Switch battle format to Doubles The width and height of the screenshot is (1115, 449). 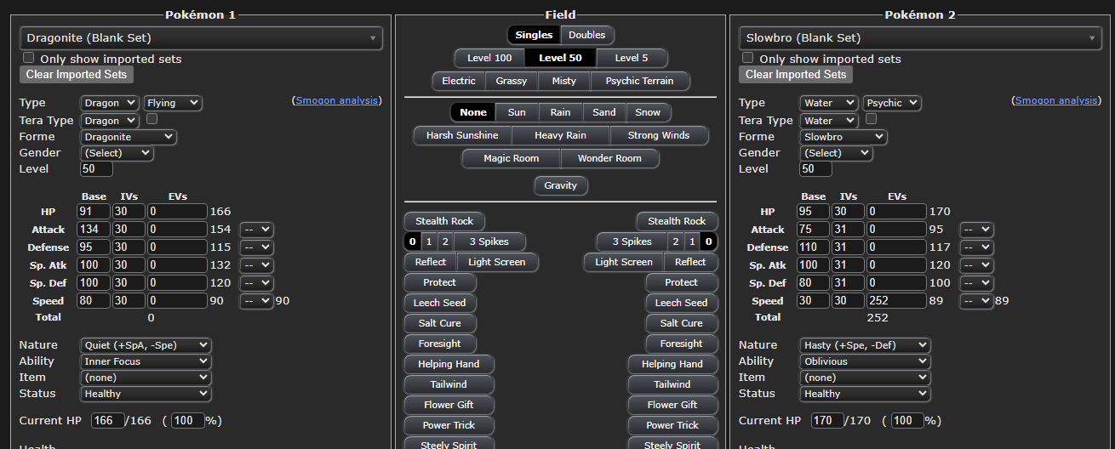click(x=587, y=35)
